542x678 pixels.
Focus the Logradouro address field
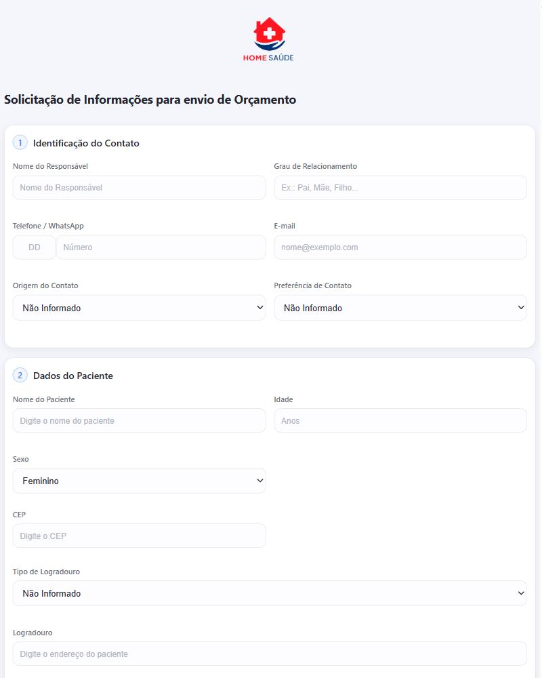click(270, 654)
